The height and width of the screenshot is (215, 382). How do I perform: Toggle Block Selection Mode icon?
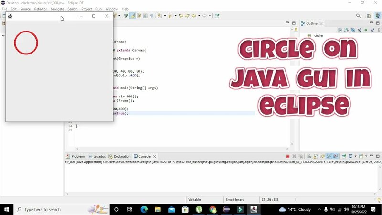pos(145,16)
